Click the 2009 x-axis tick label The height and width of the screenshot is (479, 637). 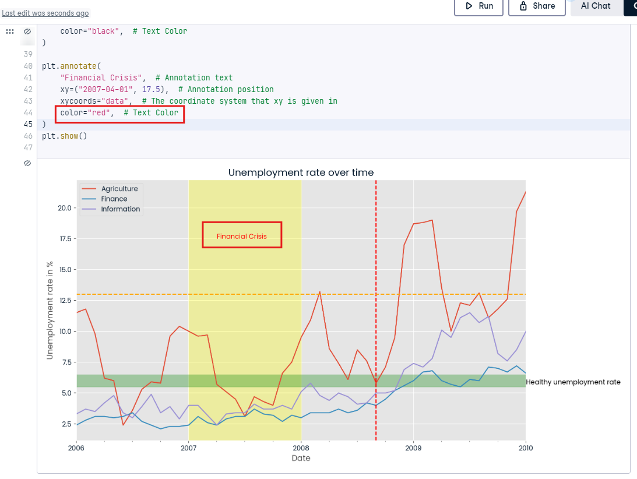(413, 448)
